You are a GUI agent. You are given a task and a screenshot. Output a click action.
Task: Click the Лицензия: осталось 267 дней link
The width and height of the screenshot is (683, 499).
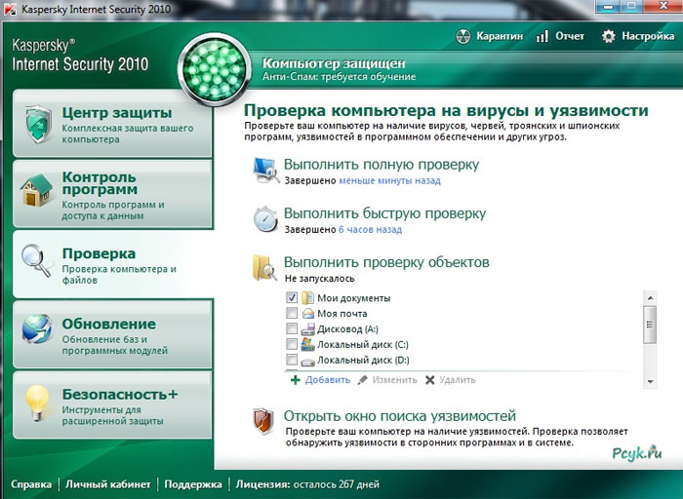307,484
